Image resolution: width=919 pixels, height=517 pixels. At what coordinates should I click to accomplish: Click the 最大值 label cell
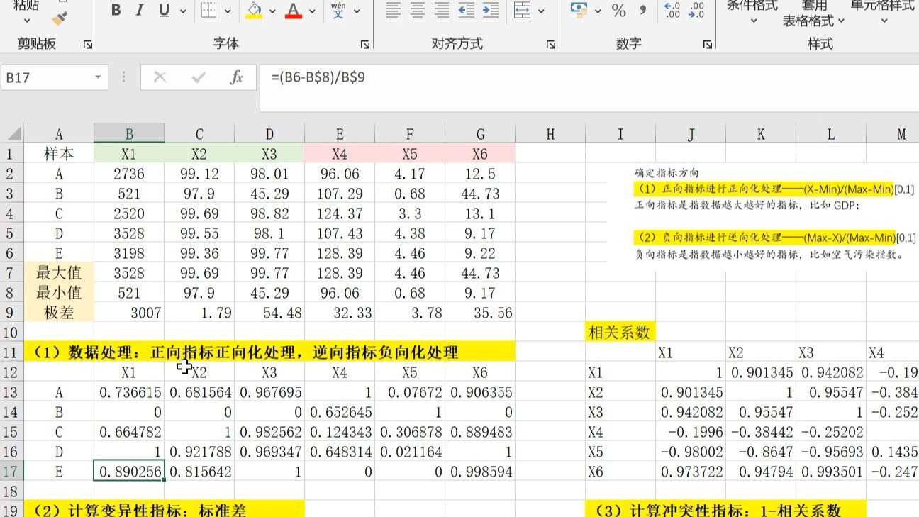point(59,273)
